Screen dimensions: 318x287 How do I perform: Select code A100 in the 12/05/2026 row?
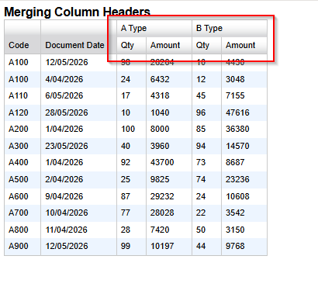click(22, 62)
